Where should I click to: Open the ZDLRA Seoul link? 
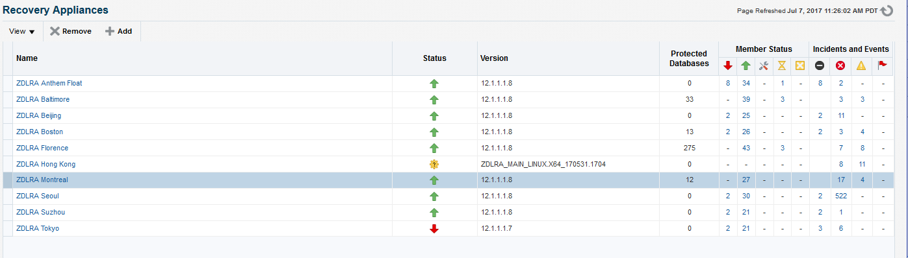click(x=38, y=196)
